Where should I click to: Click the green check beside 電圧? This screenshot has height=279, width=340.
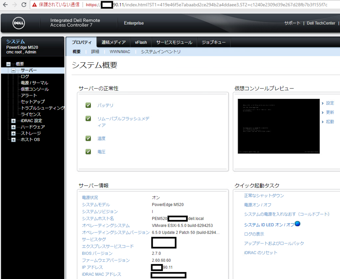point(88,151)
